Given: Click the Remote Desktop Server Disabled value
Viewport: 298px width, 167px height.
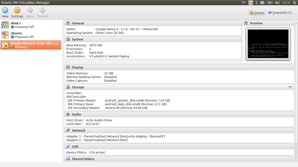Looking at the screenshot, I should tap(110, 77).
